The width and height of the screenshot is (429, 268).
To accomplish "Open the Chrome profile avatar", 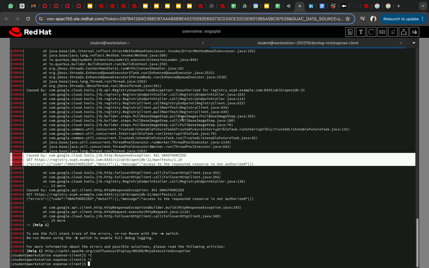I will pyautogui.click(x=373, y=19).
